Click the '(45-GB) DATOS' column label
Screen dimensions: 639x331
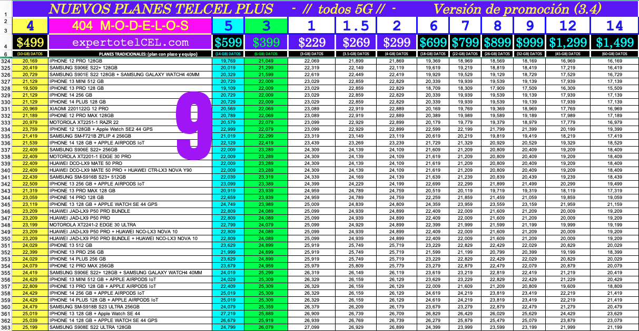click(568, 54)
